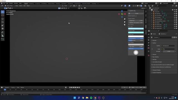Open the World properties tab
178x100 pixels.
coord(149,48)
